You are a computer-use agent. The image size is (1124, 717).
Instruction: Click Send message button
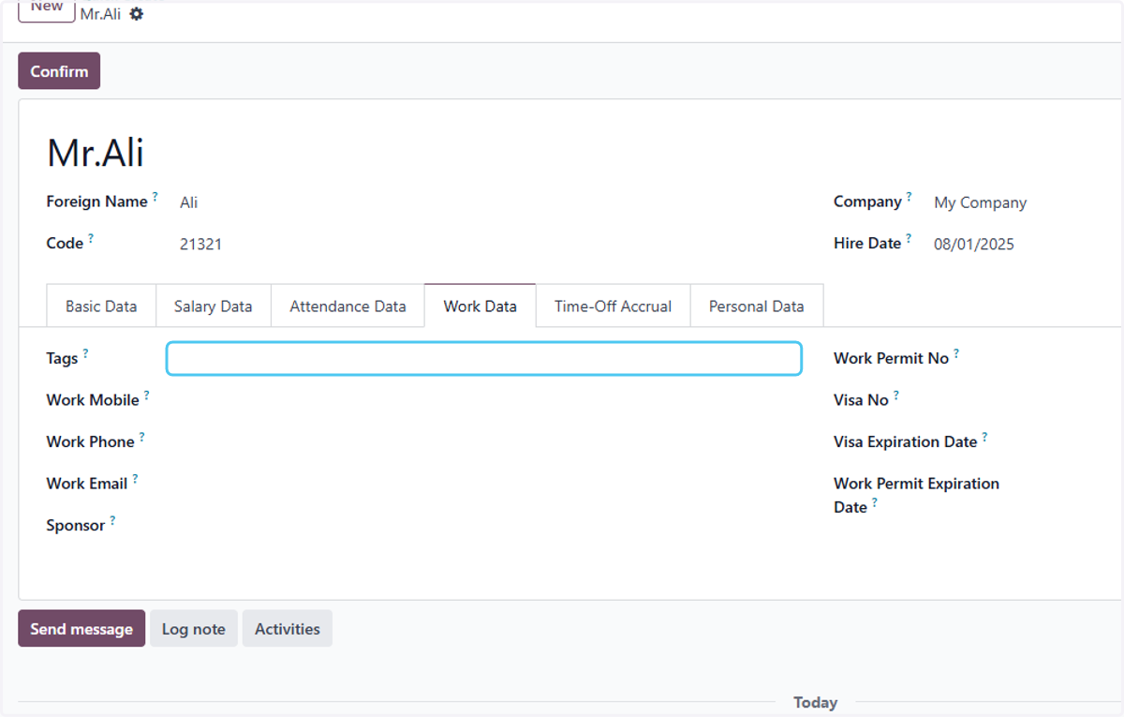[81, 629]
